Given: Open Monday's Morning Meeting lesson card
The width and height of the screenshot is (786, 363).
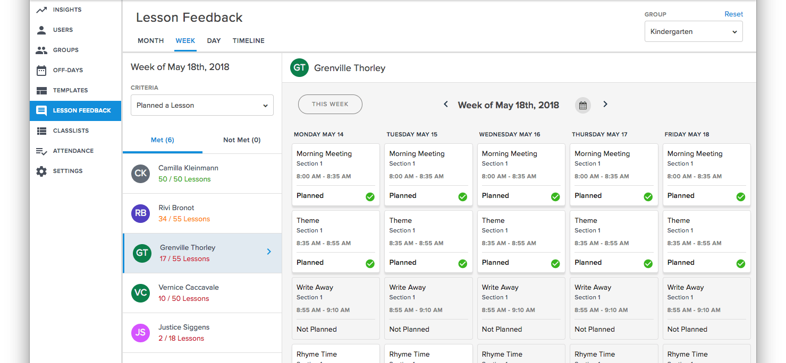Looking at the screenshot, I should [336, 175].
